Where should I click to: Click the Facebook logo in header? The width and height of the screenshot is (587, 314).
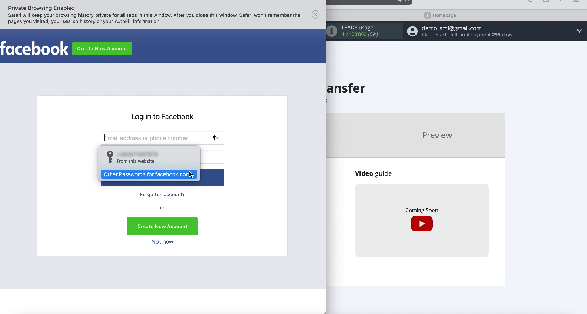(x=34, y=49)
